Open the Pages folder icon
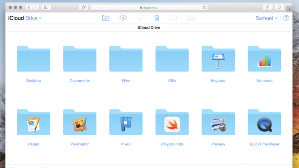Viewport: 299px width, 168px height. 34,122
